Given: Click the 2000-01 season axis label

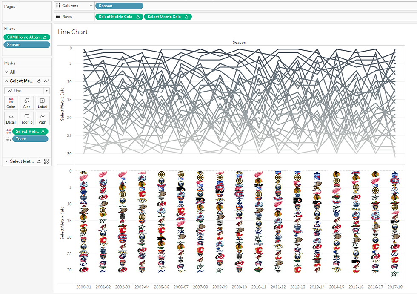Looking at the screenshot, I should point(83,287).
